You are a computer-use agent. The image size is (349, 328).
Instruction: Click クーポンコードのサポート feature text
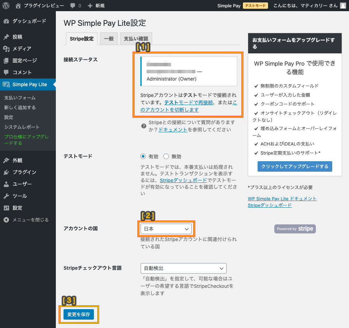(x=287, y=104)
